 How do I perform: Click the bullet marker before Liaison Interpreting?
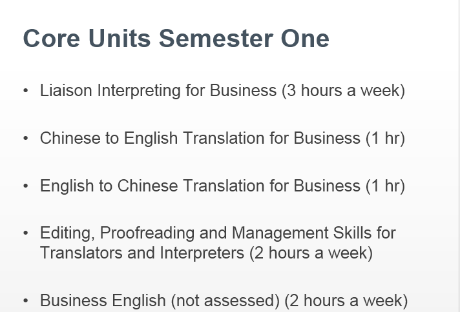click(x=26, y=90)
